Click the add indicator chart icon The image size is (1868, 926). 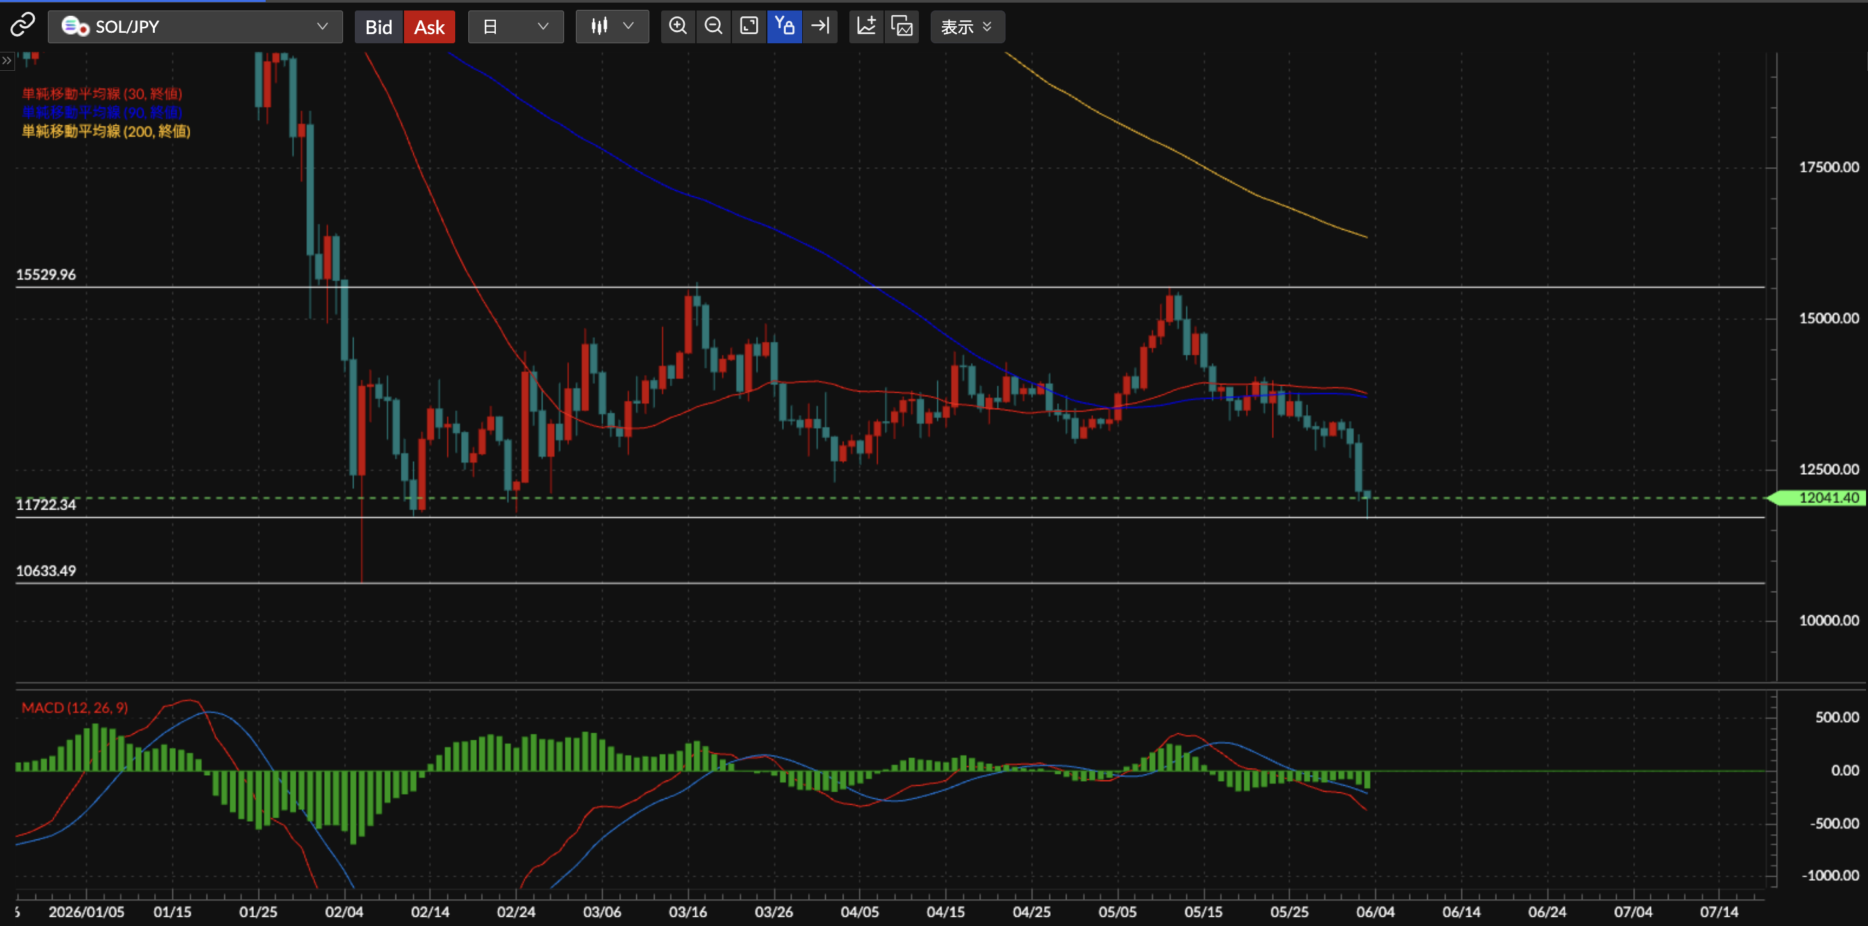pyautogui.click(x=866, y=27)
